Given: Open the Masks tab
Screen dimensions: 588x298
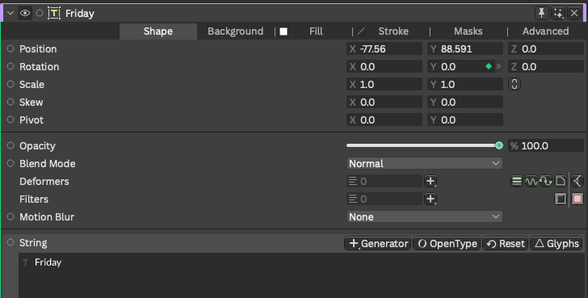Looking at the screenshot, I should click(x=468, y=31).
